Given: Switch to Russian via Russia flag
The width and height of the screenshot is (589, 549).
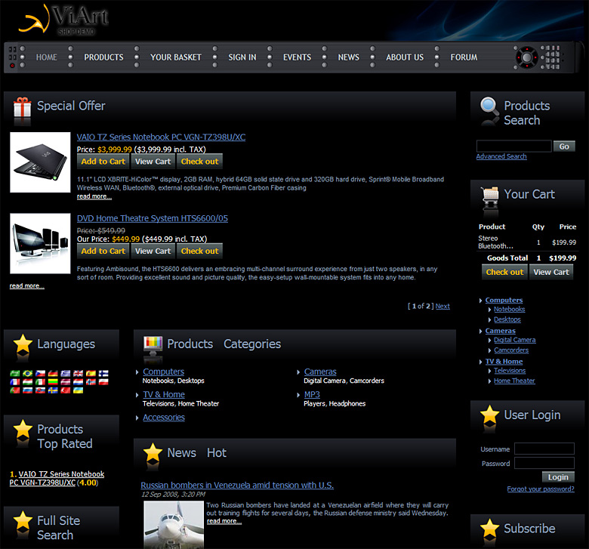Looking at the screenshot, I should (x=27, y=390).
